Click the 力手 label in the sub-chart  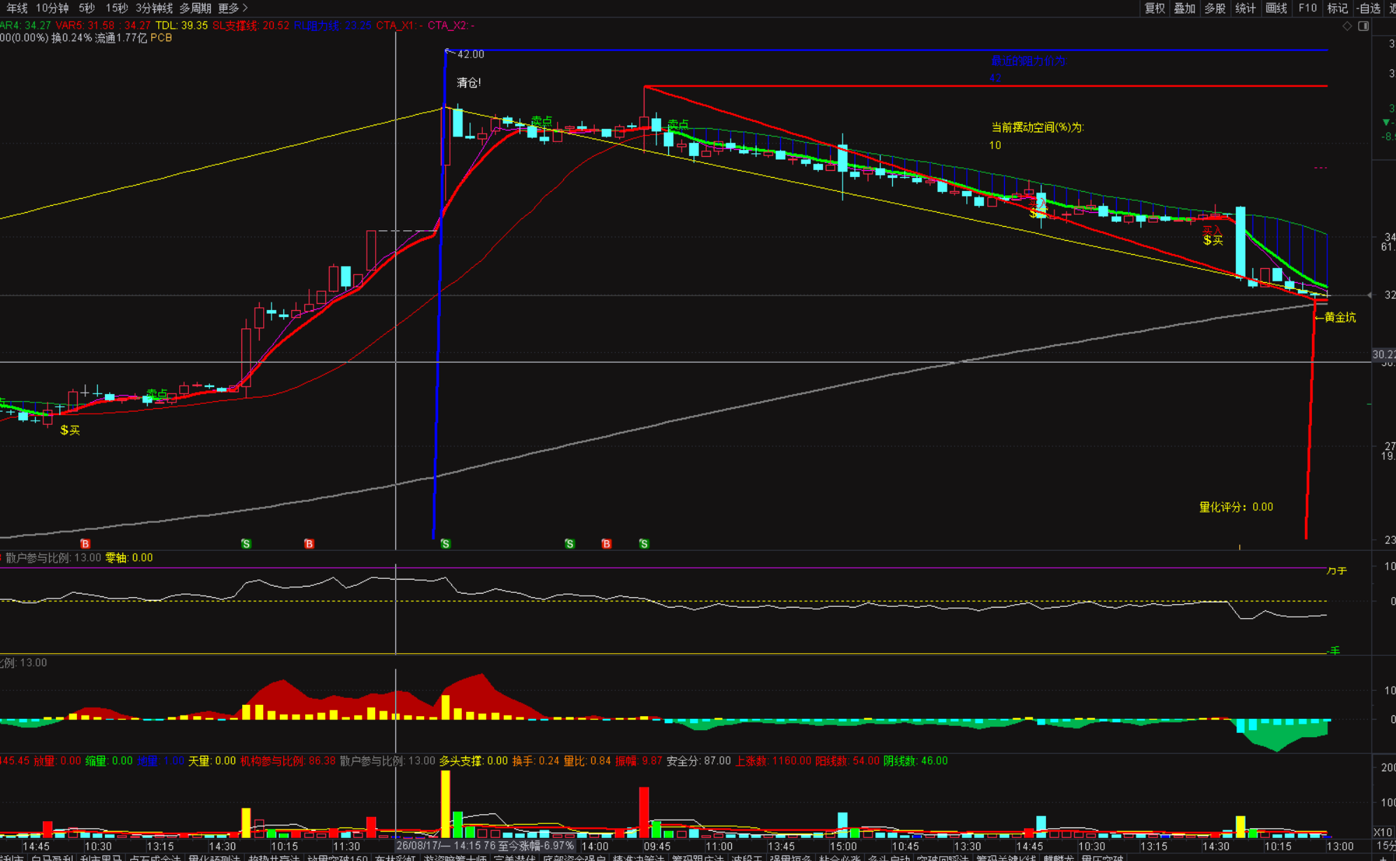click(x=1337, y=570)
